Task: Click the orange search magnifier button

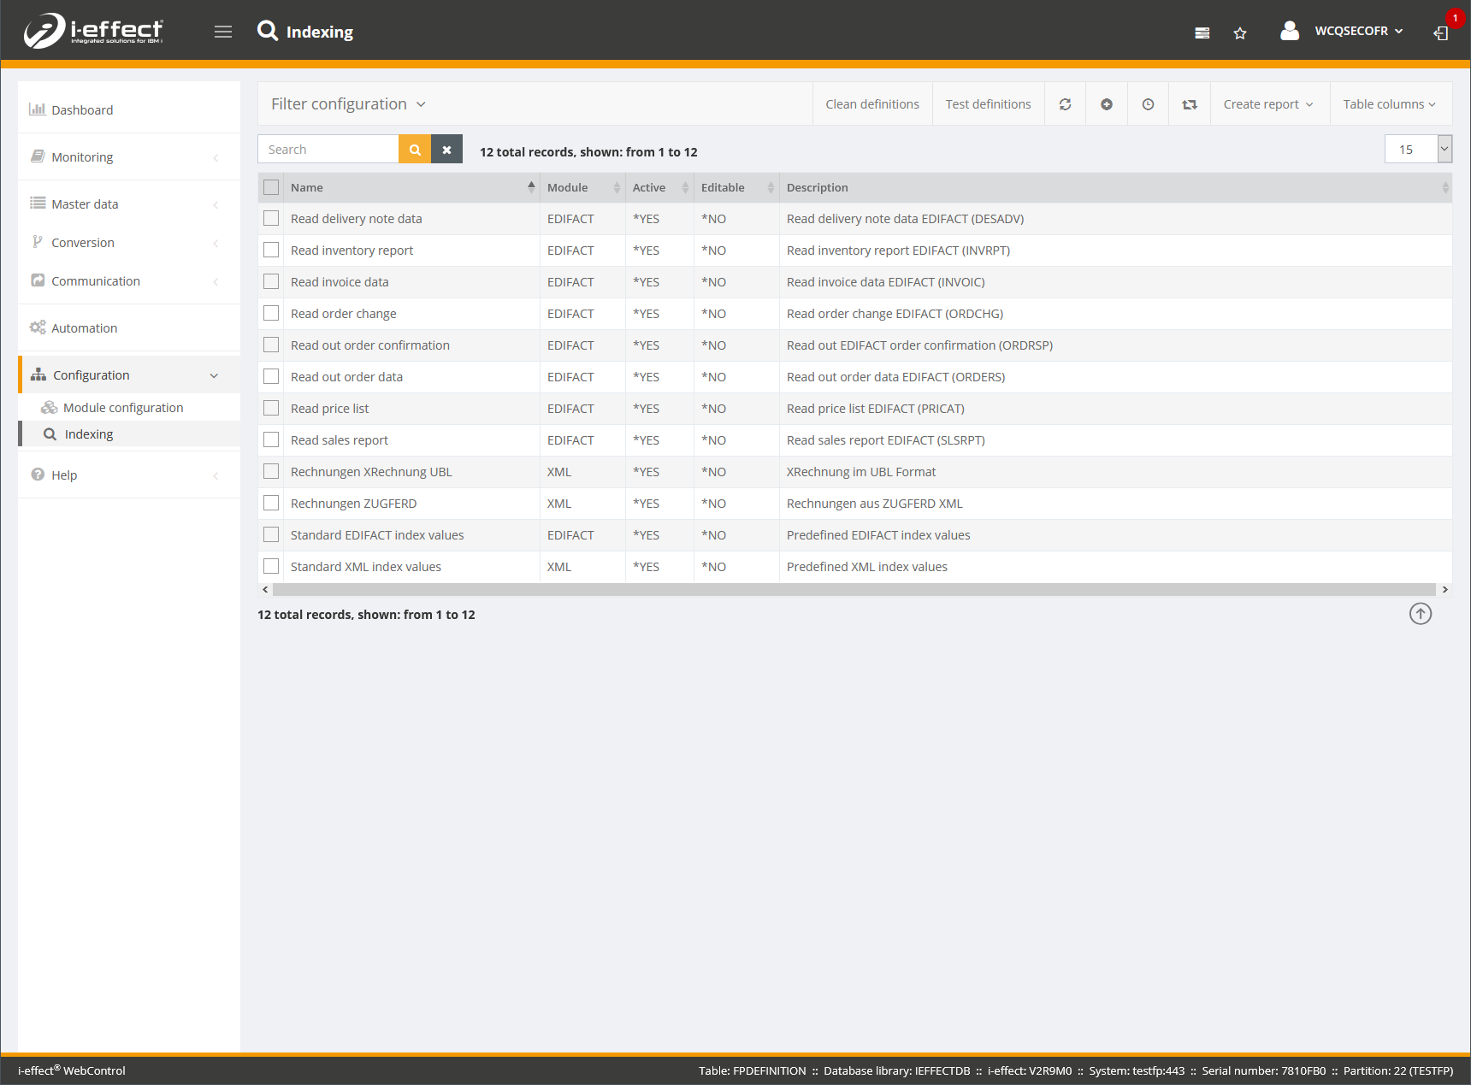Action: pyautogui.click(x=415, y=150)
